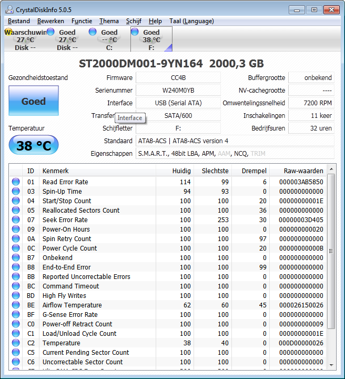The image size is (345, 379).
Task: Open the Help menu
Action: pos(155,21)
